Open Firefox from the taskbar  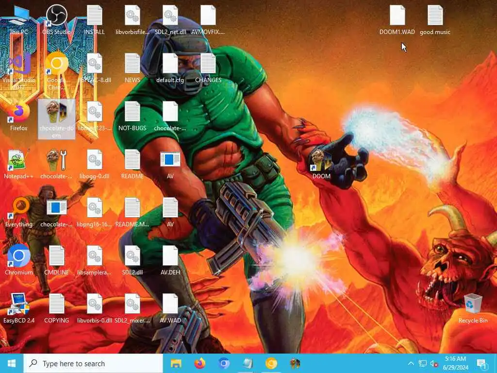click(199, 363)
